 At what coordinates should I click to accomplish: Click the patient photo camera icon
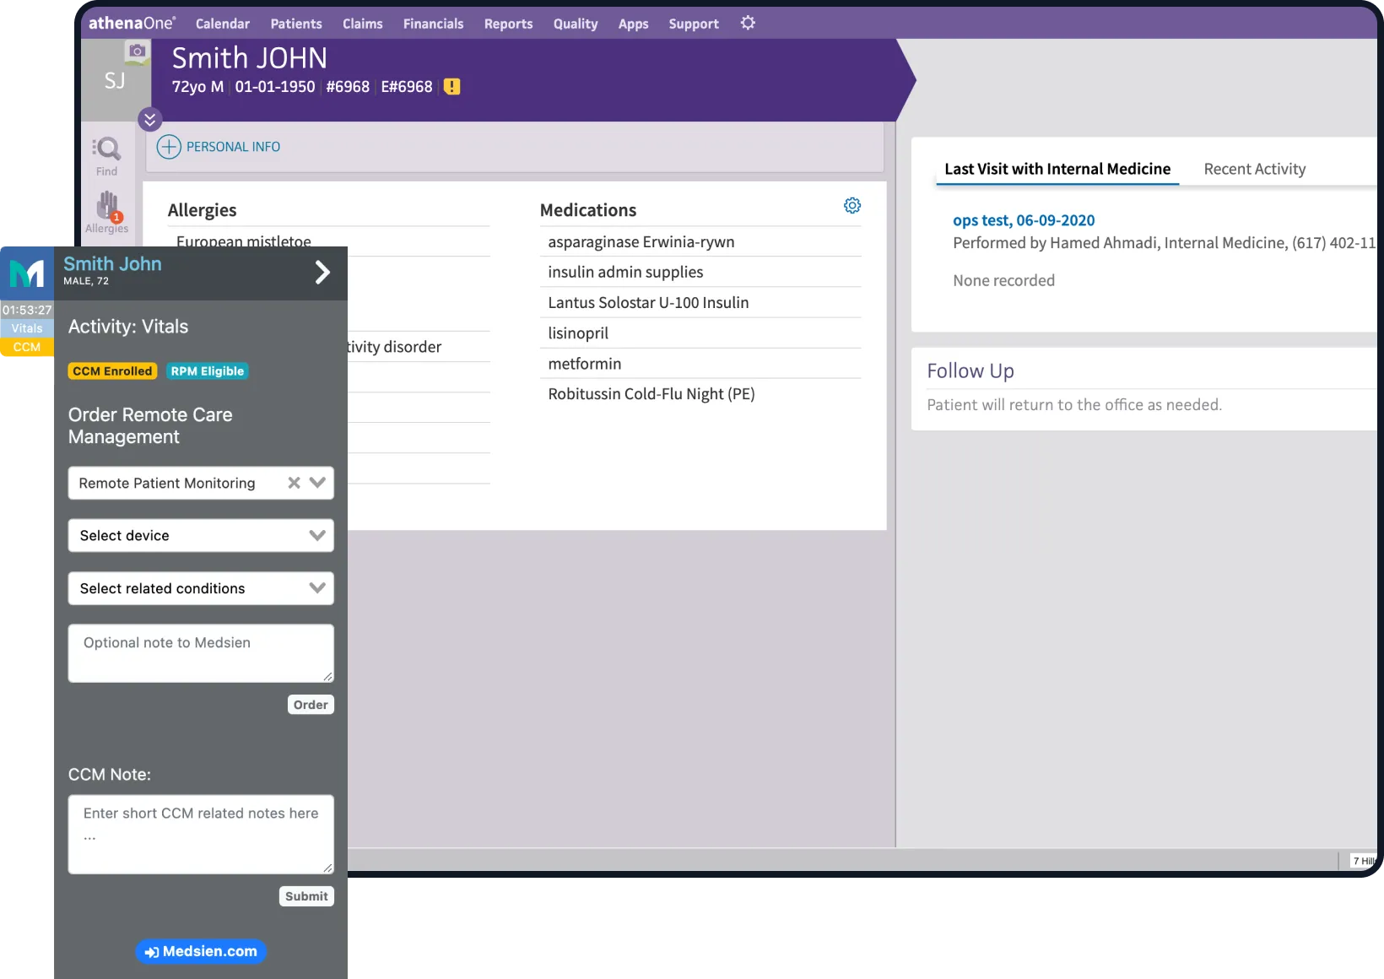(137, 51)
